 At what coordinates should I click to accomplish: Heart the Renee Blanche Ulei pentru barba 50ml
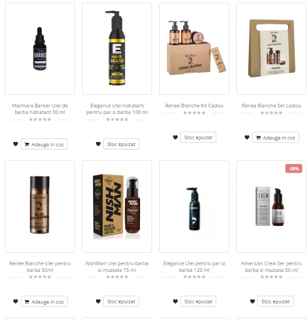16,301
